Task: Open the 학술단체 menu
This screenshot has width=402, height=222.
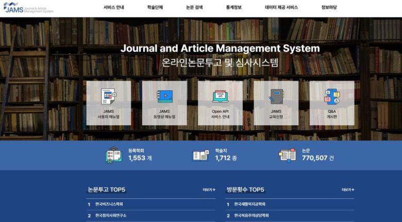Action: [155, 8]
